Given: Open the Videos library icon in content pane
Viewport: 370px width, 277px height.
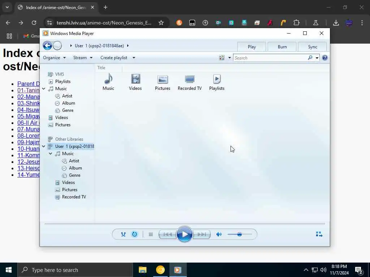Looking at the screenshot, I should (x=135, y=82).
